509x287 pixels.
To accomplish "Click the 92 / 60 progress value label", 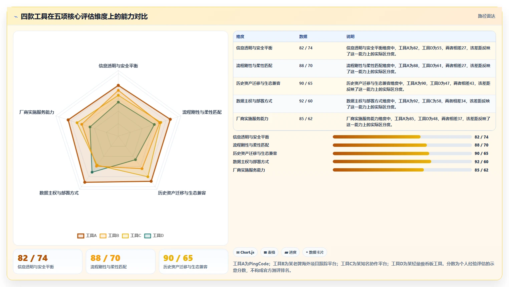I will [x=481, y=162].
